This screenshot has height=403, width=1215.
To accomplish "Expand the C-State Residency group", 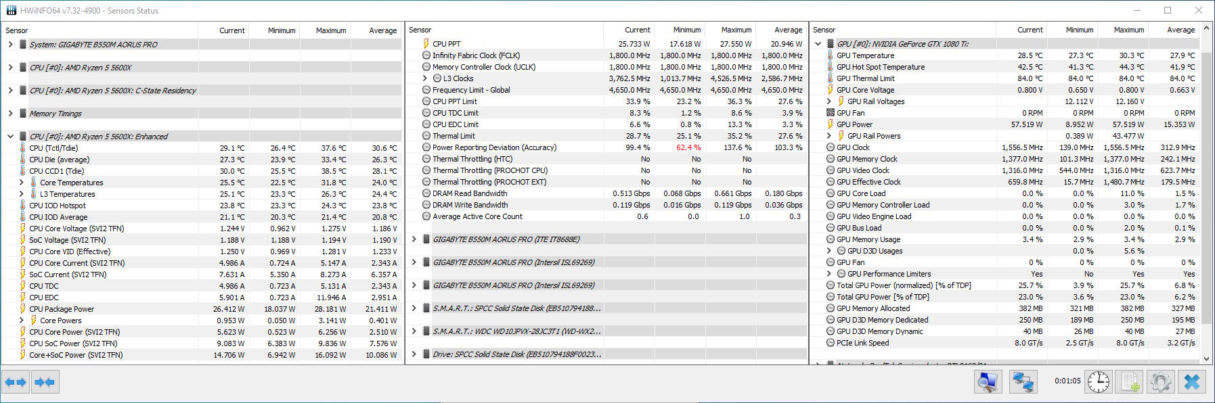I will 10,91.
